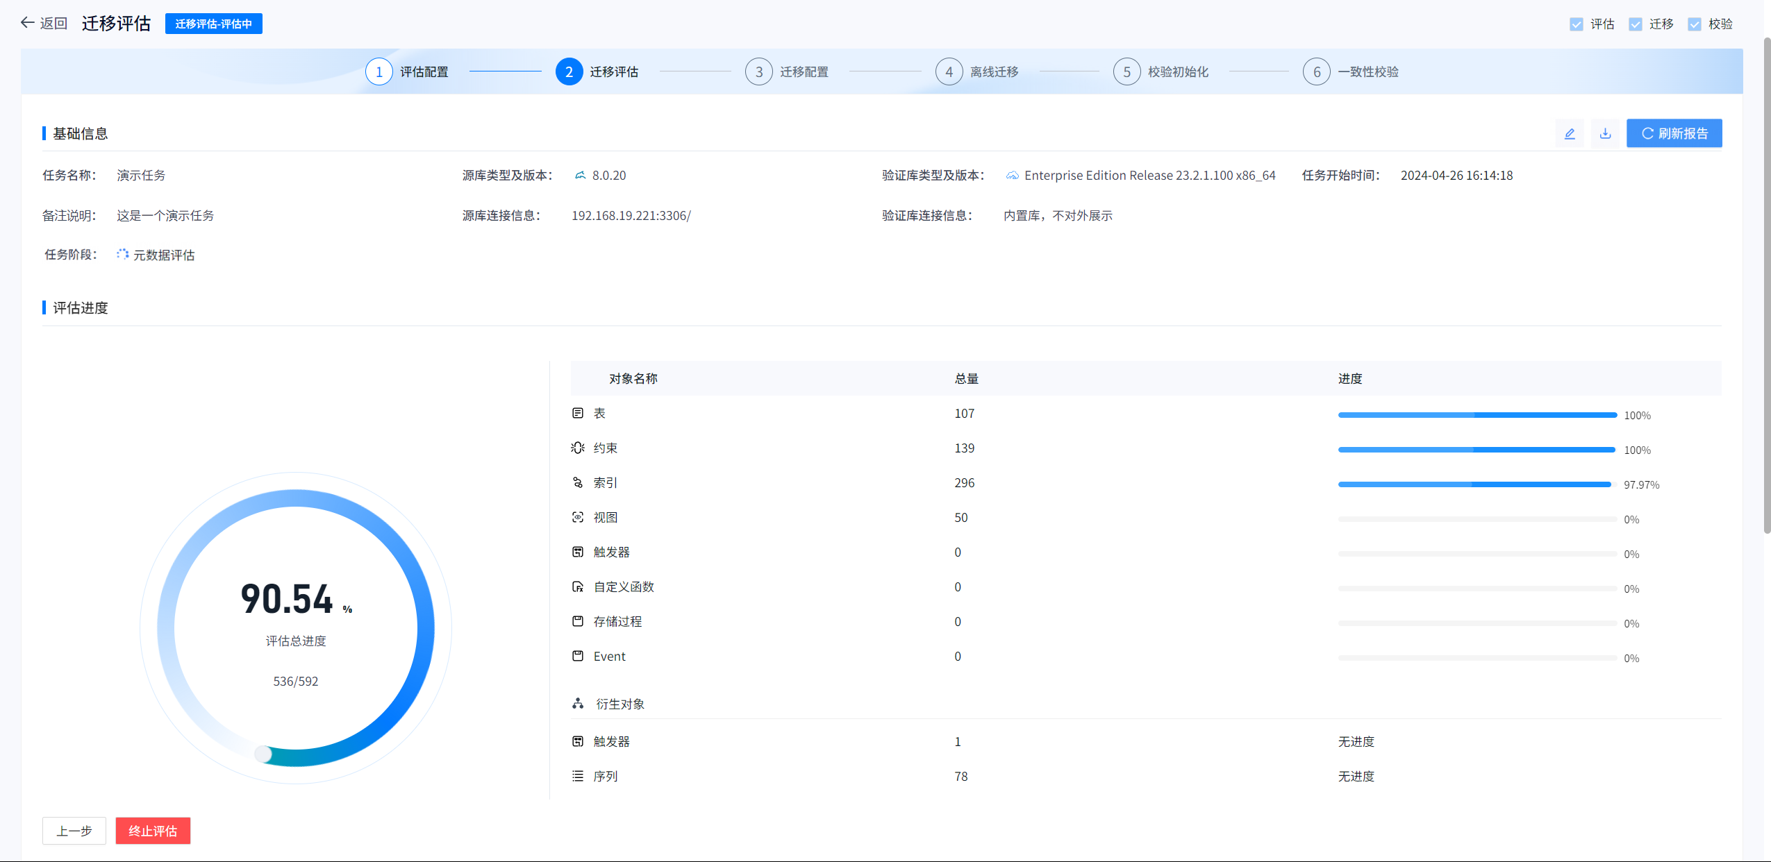The height and width of the screenshot is (862, 1771).
Task: Click the 约束 constraint row icon
Action: [x=577, y=448]
